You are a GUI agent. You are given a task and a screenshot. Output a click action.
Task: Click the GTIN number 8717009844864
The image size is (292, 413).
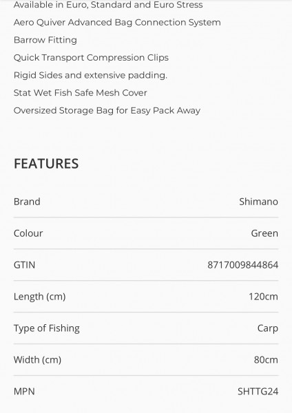point(242,265)
